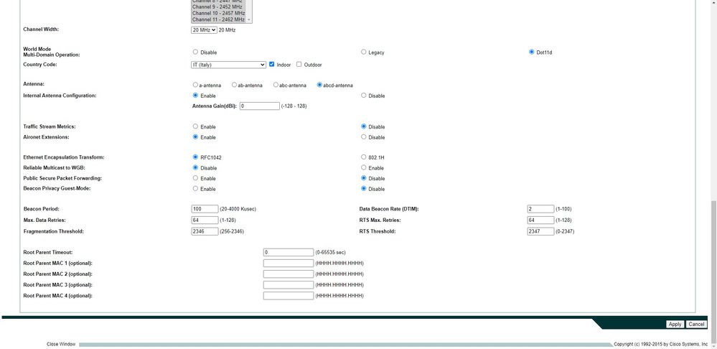Image resolution: width=717 pixels, height=349 pixels.
Task: Click the RTS Threshold field
Action: click(540, 231)
